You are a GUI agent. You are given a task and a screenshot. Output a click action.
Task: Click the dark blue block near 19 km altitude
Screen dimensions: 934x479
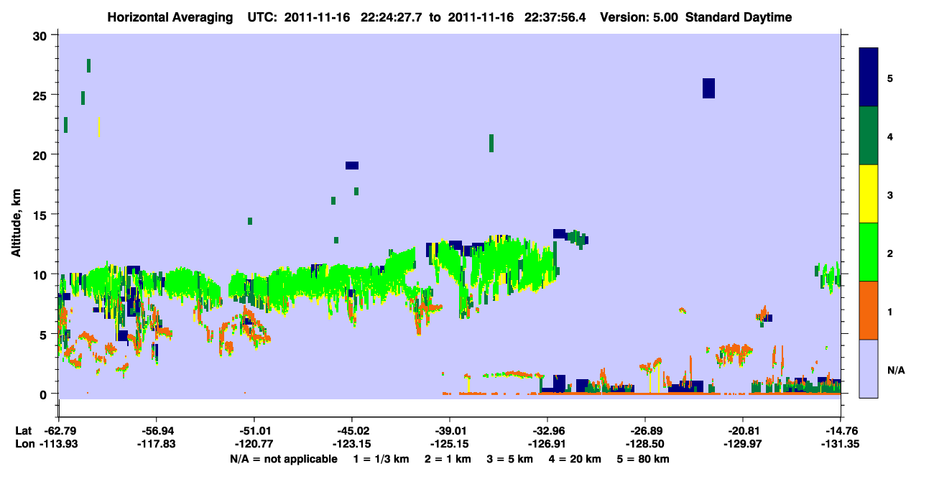coord(351,165)
